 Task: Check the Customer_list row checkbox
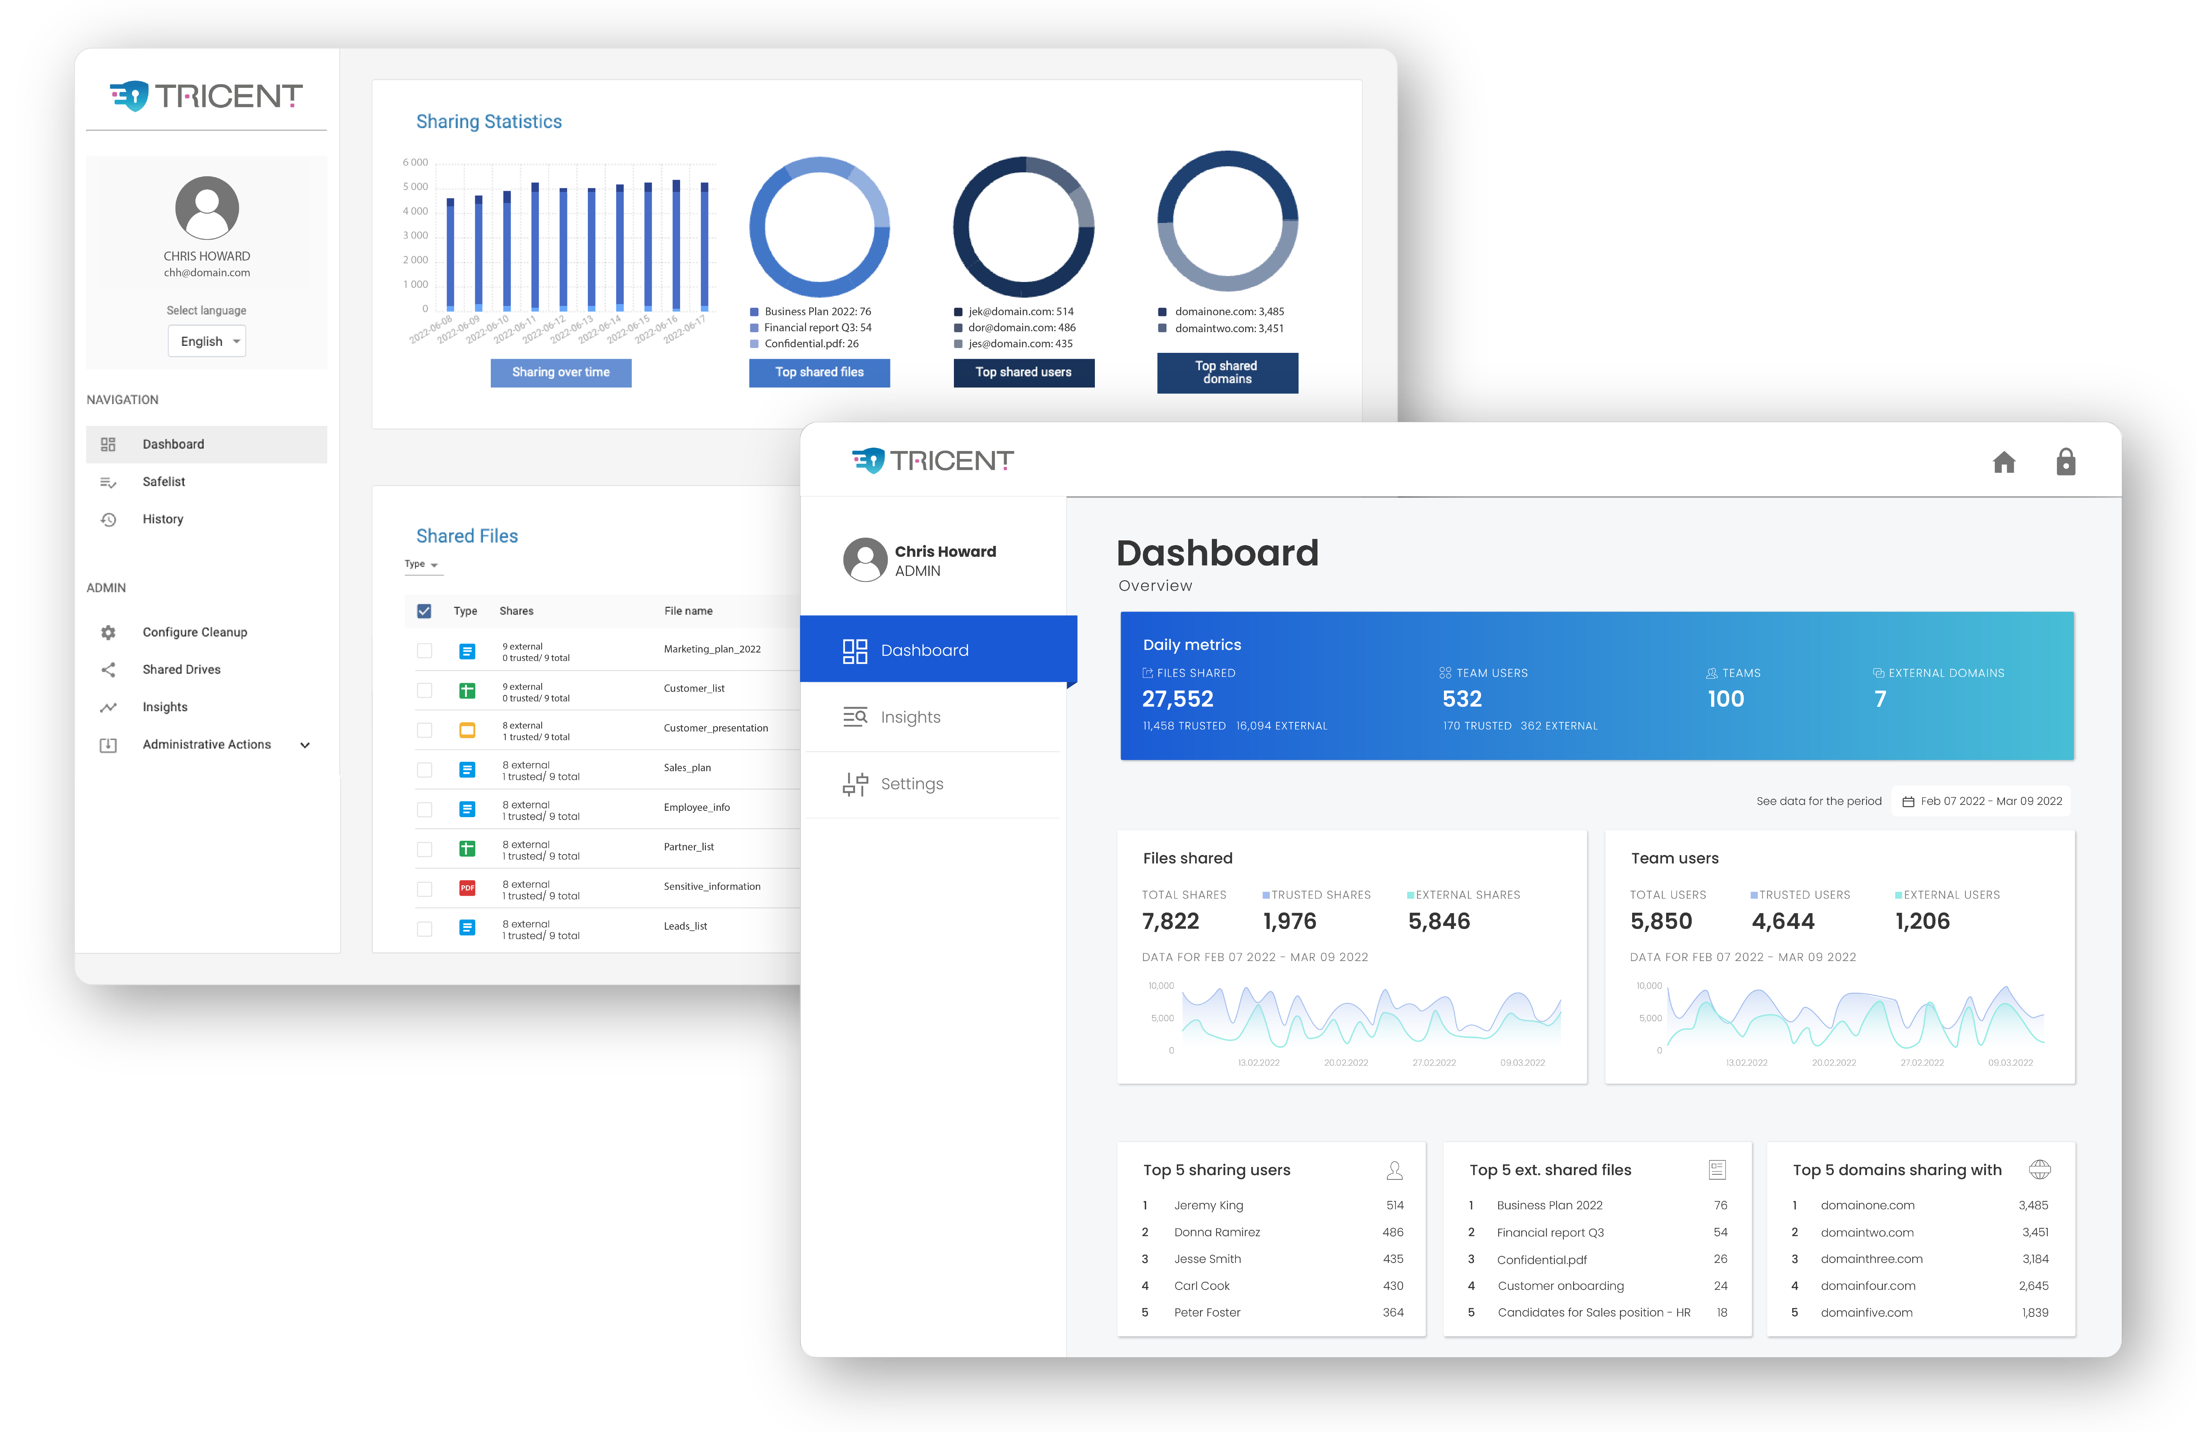click(x=424, y=690)
